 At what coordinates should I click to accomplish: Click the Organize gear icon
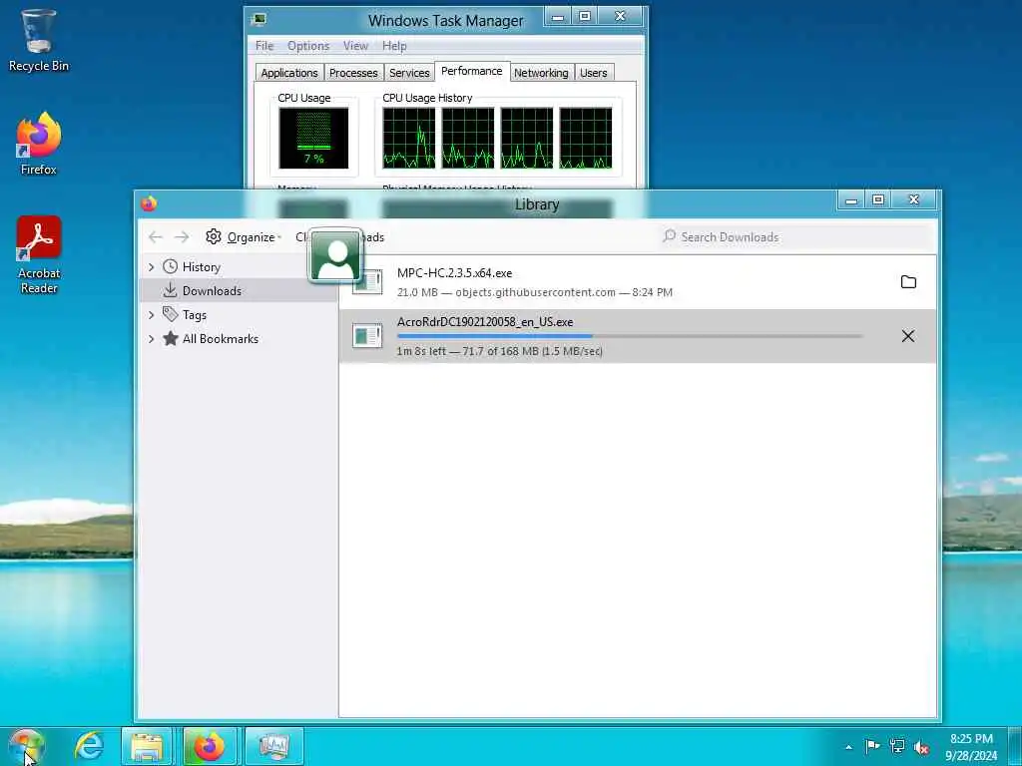[x=214, y=236]
